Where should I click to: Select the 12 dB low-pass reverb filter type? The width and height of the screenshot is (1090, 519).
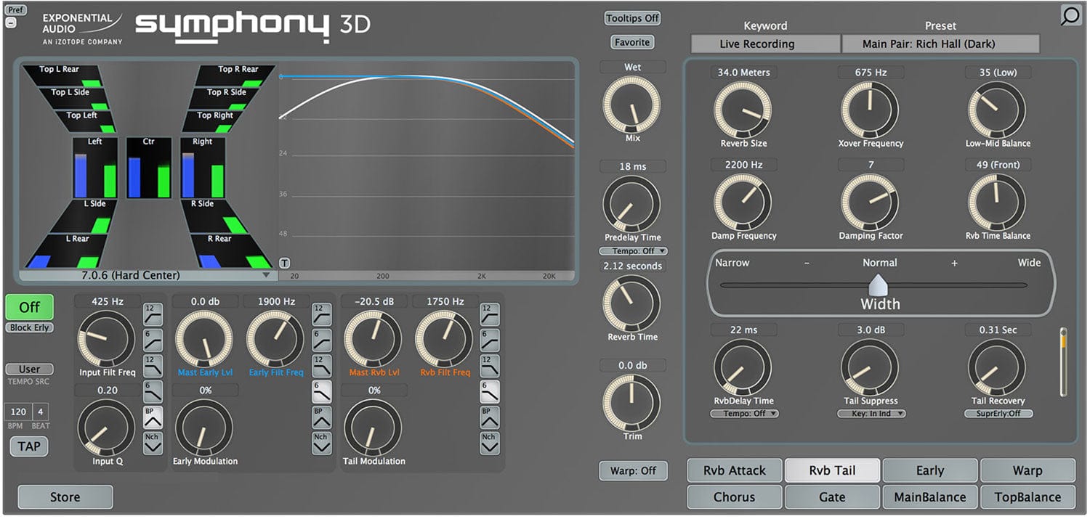coord(490,366)
